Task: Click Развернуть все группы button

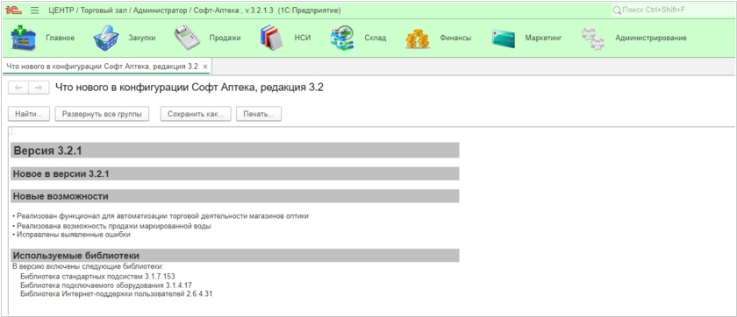Action: point(102,114)
